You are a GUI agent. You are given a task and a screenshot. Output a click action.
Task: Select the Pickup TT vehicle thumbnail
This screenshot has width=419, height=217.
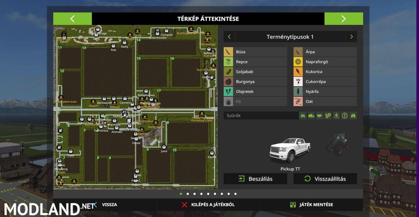[x=290, y=150]
